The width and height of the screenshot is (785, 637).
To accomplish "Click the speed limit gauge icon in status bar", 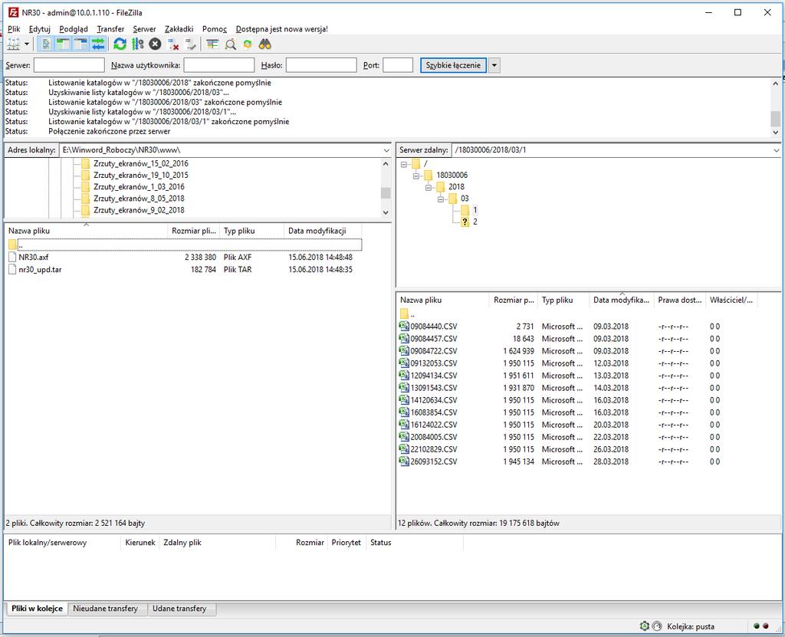I will (x=657, y=626).
